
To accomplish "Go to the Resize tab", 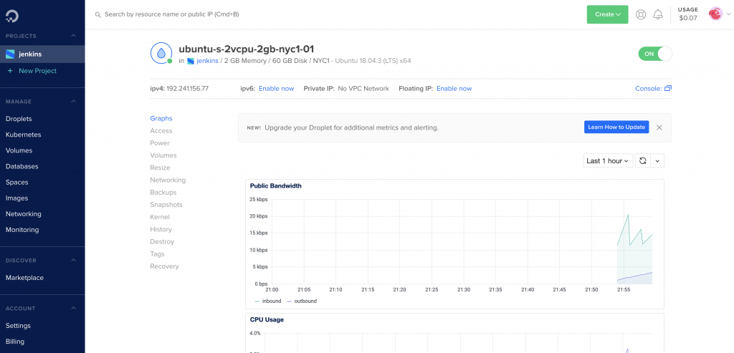I will click(160, 168).
